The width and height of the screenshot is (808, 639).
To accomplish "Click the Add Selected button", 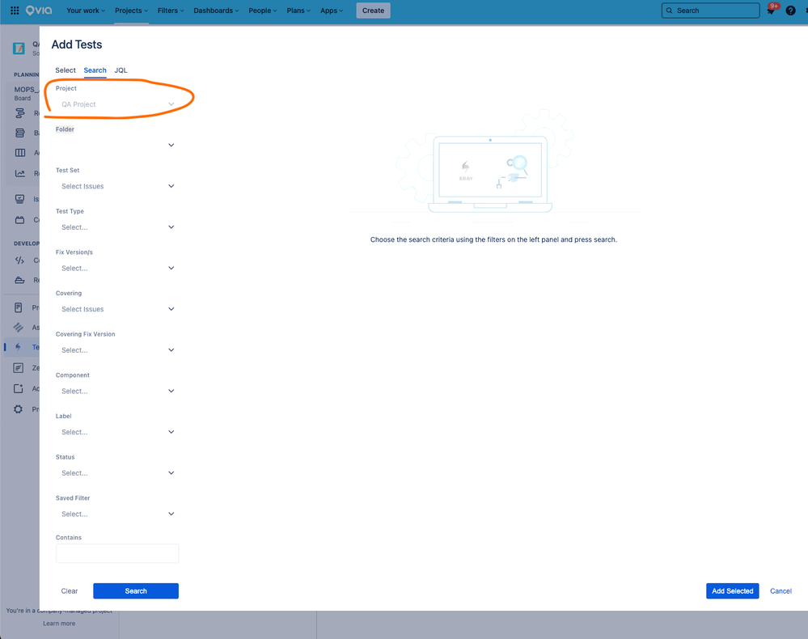I will (x=732, y=591).
